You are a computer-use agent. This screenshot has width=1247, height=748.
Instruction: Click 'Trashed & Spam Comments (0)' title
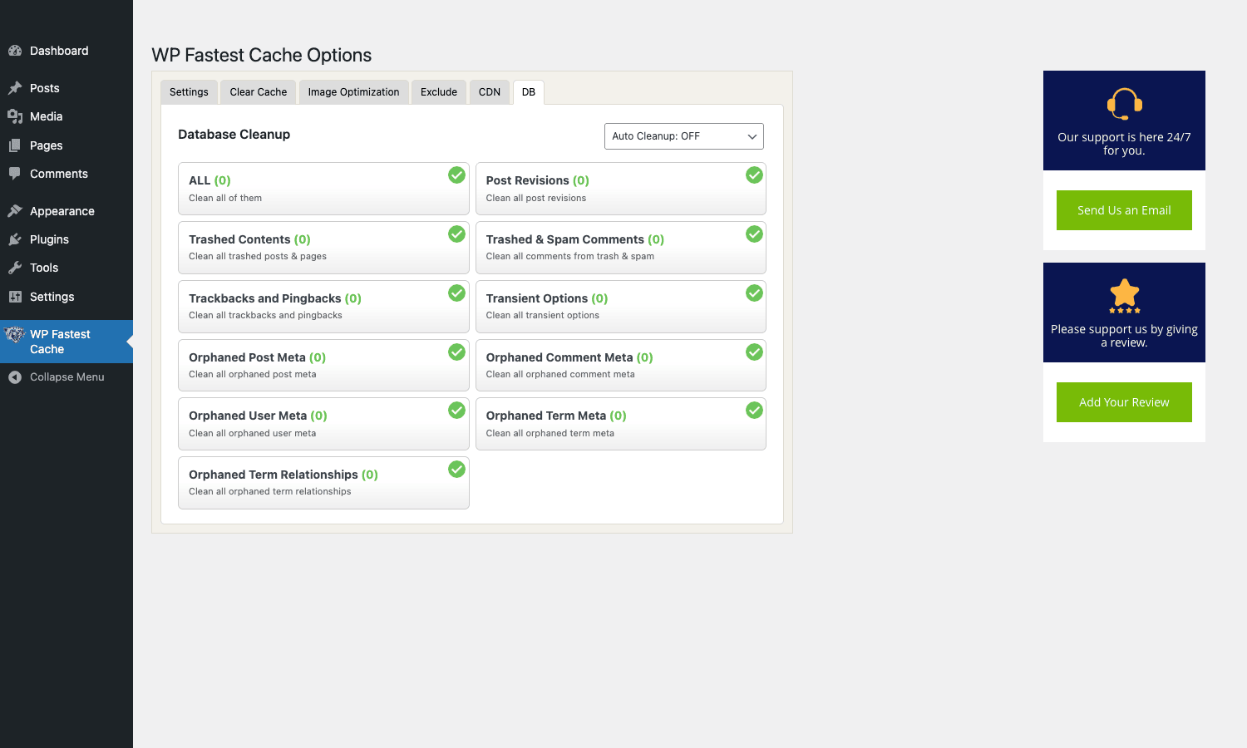(575, 239)
